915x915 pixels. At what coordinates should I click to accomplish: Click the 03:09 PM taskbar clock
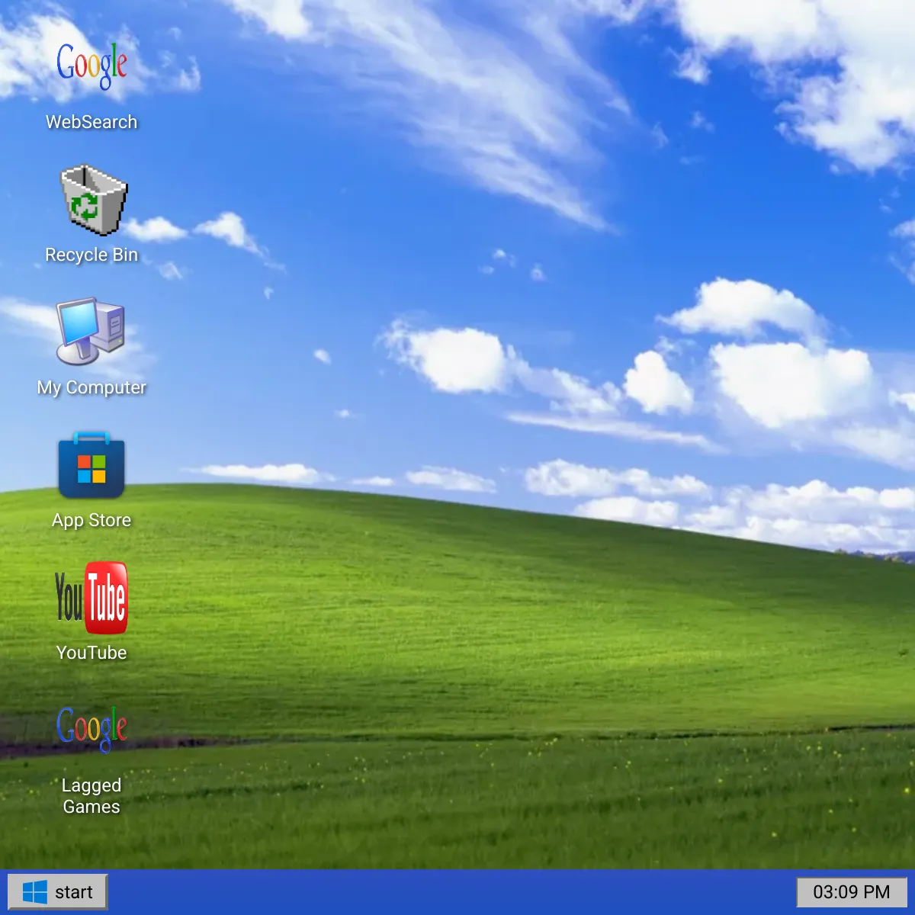851,892
